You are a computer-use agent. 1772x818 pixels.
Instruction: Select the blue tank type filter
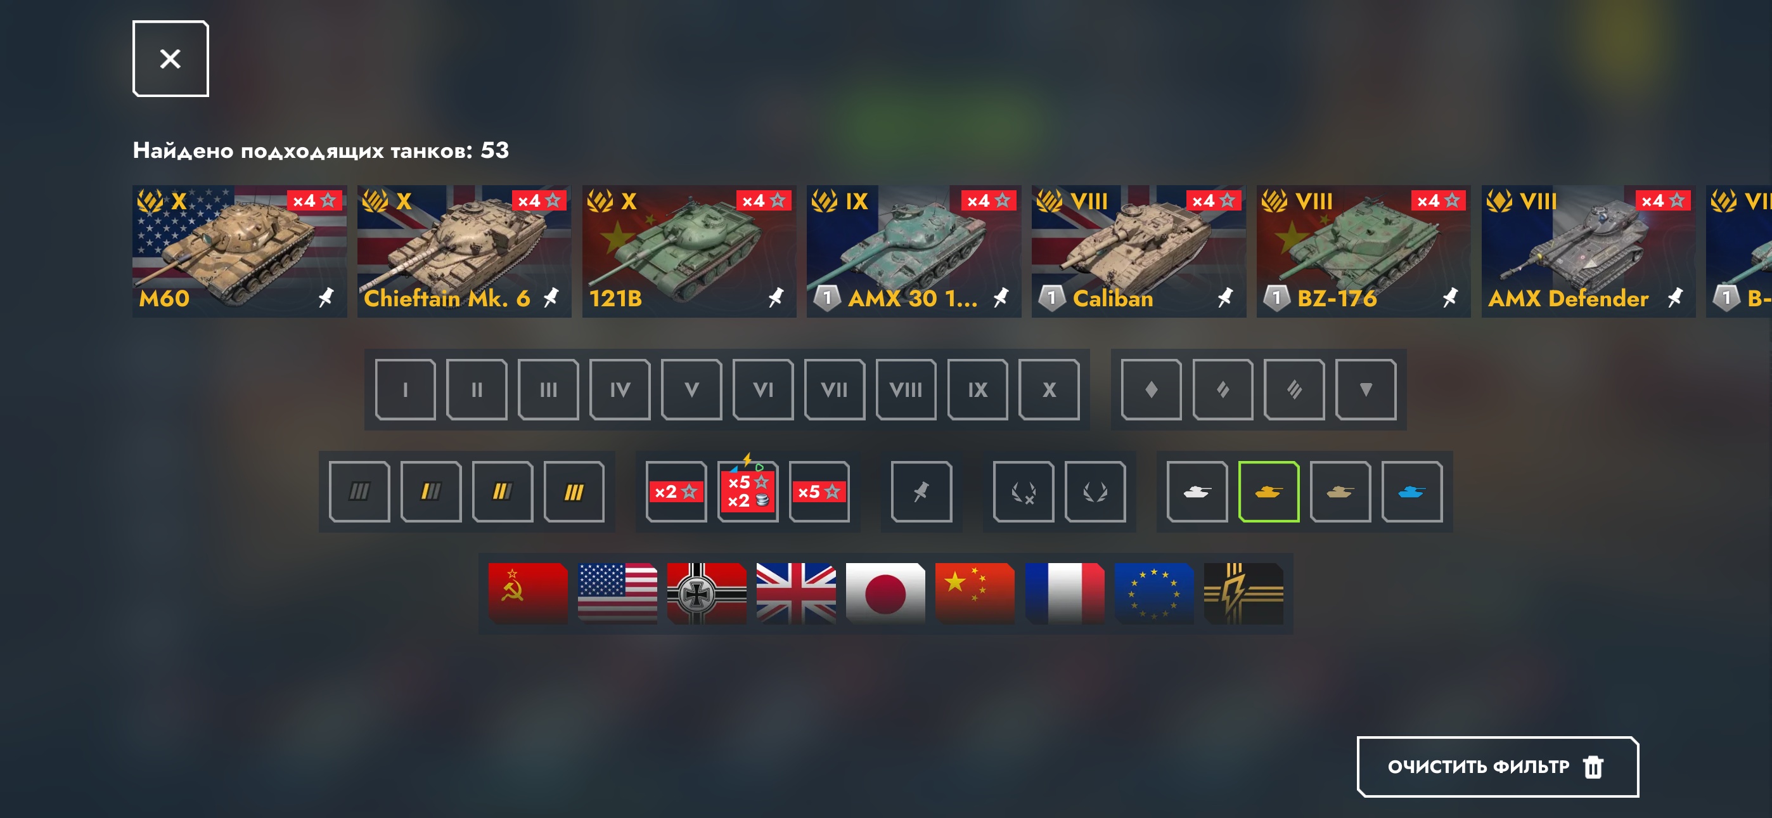[x=1411, y=491]
